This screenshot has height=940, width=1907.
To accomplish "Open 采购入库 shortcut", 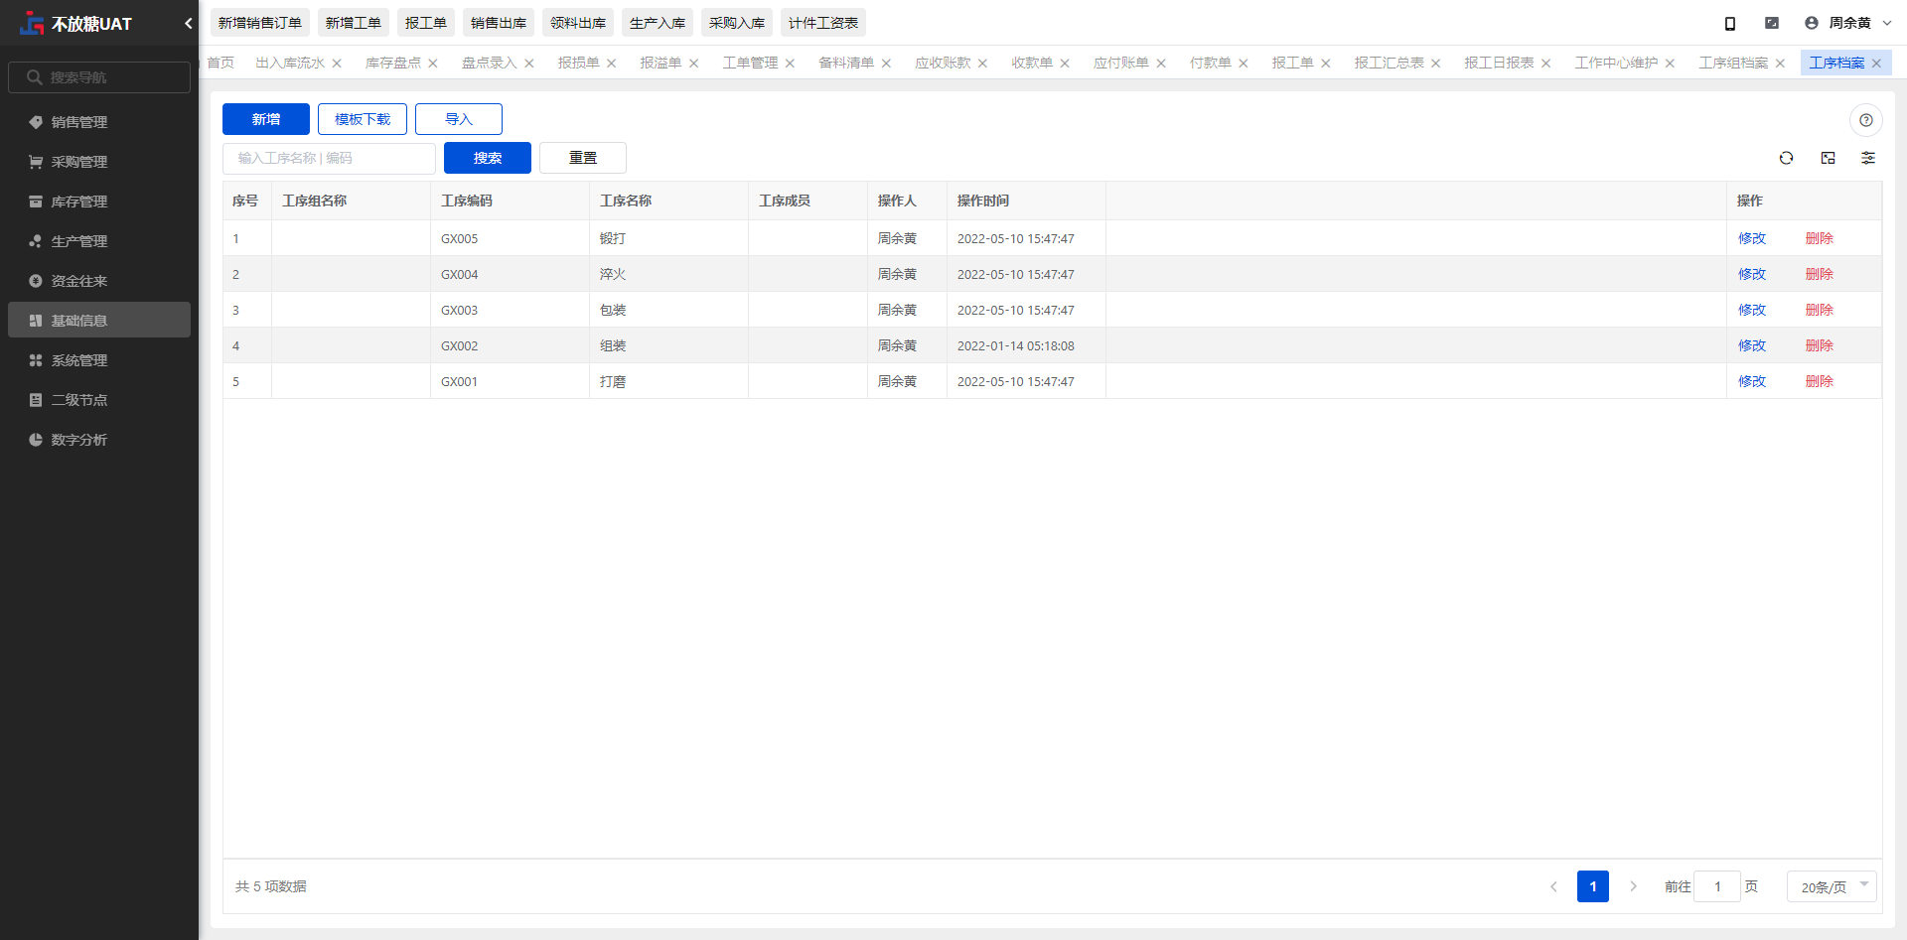I will [737, 23].
